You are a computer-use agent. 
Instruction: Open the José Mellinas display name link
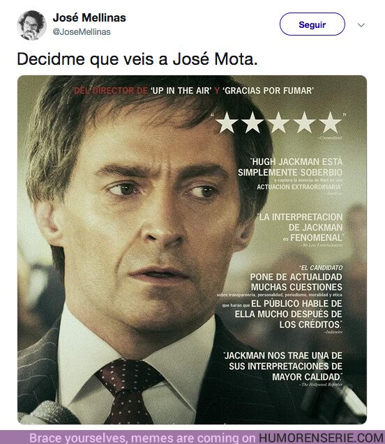89,18
